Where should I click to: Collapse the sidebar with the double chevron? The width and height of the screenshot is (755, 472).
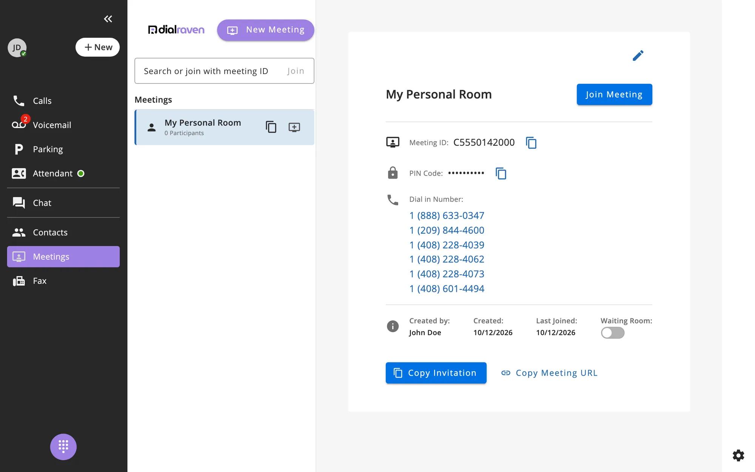pyautogui.click(x=108, y=19)
